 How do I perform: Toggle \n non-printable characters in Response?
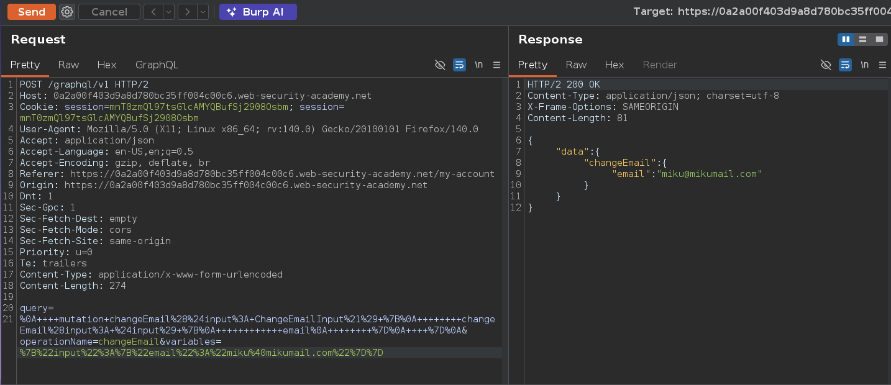864,65
